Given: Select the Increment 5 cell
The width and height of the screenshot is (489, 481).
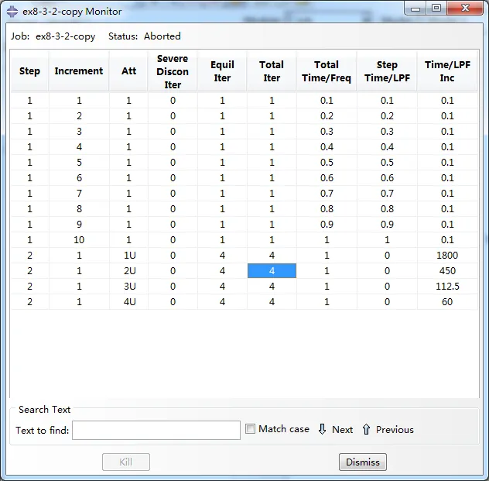Looking at the screenshot, I should coord(79,163).
